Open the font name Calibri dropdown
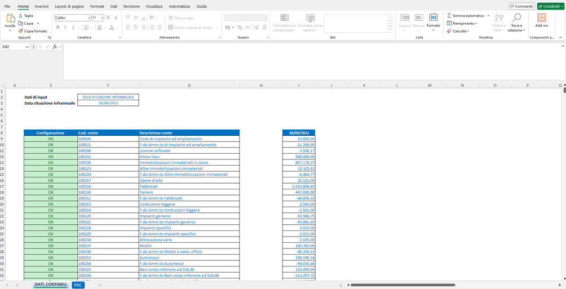This screenshot has width=566, height=289. pos(89,17)
